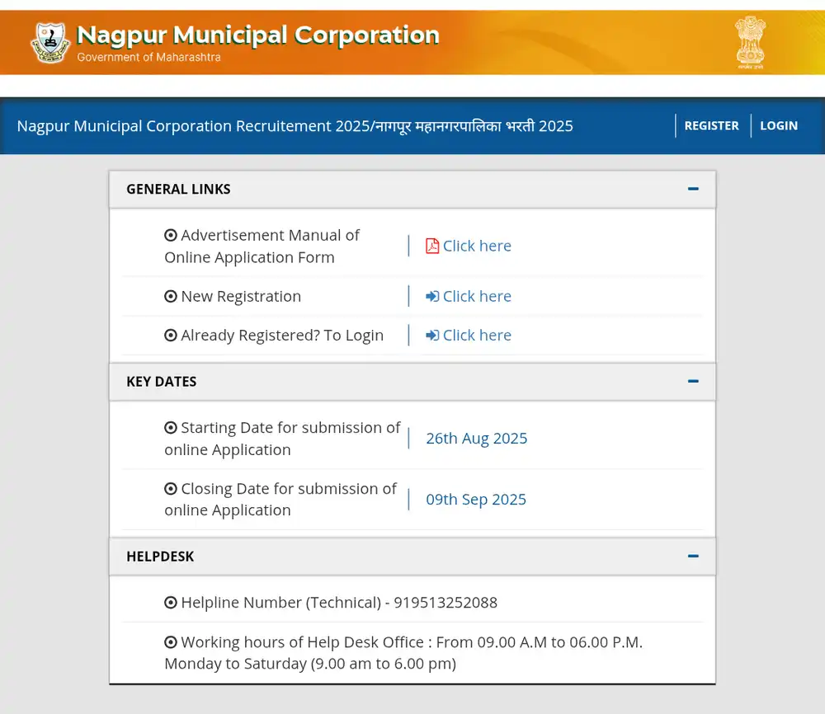Click the '09th Sep 2025' closing date
Screen dimensions: 825x714
coord(476,499)
